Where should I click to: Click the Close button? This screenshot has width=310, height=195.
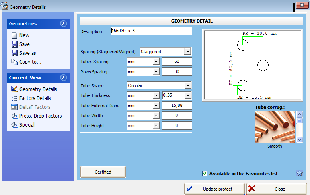point(277,189)
